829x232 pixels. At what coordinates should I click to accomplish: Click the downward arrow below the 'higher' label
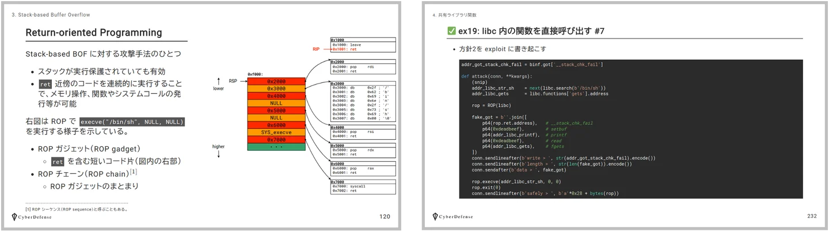pyautogui.click(x=218, y=155)
